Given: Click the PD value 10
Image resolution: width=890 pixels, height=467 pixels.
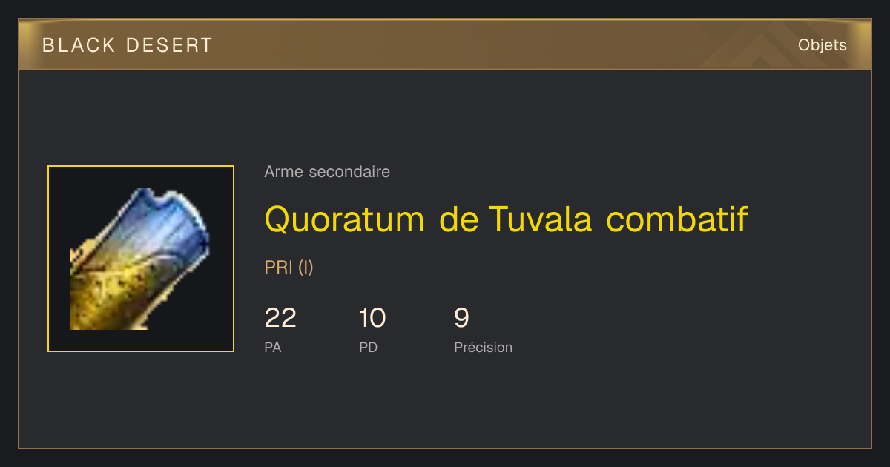Looking at the screenshot, I should click(x=372, y=318).
